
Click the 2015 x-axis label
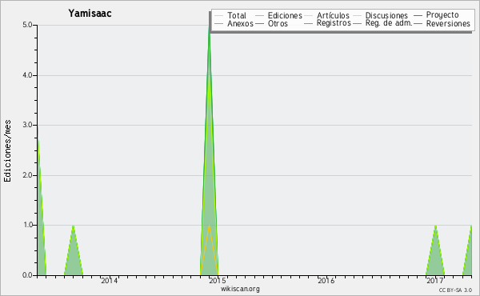pyautogui.click(x=218, y=280)
